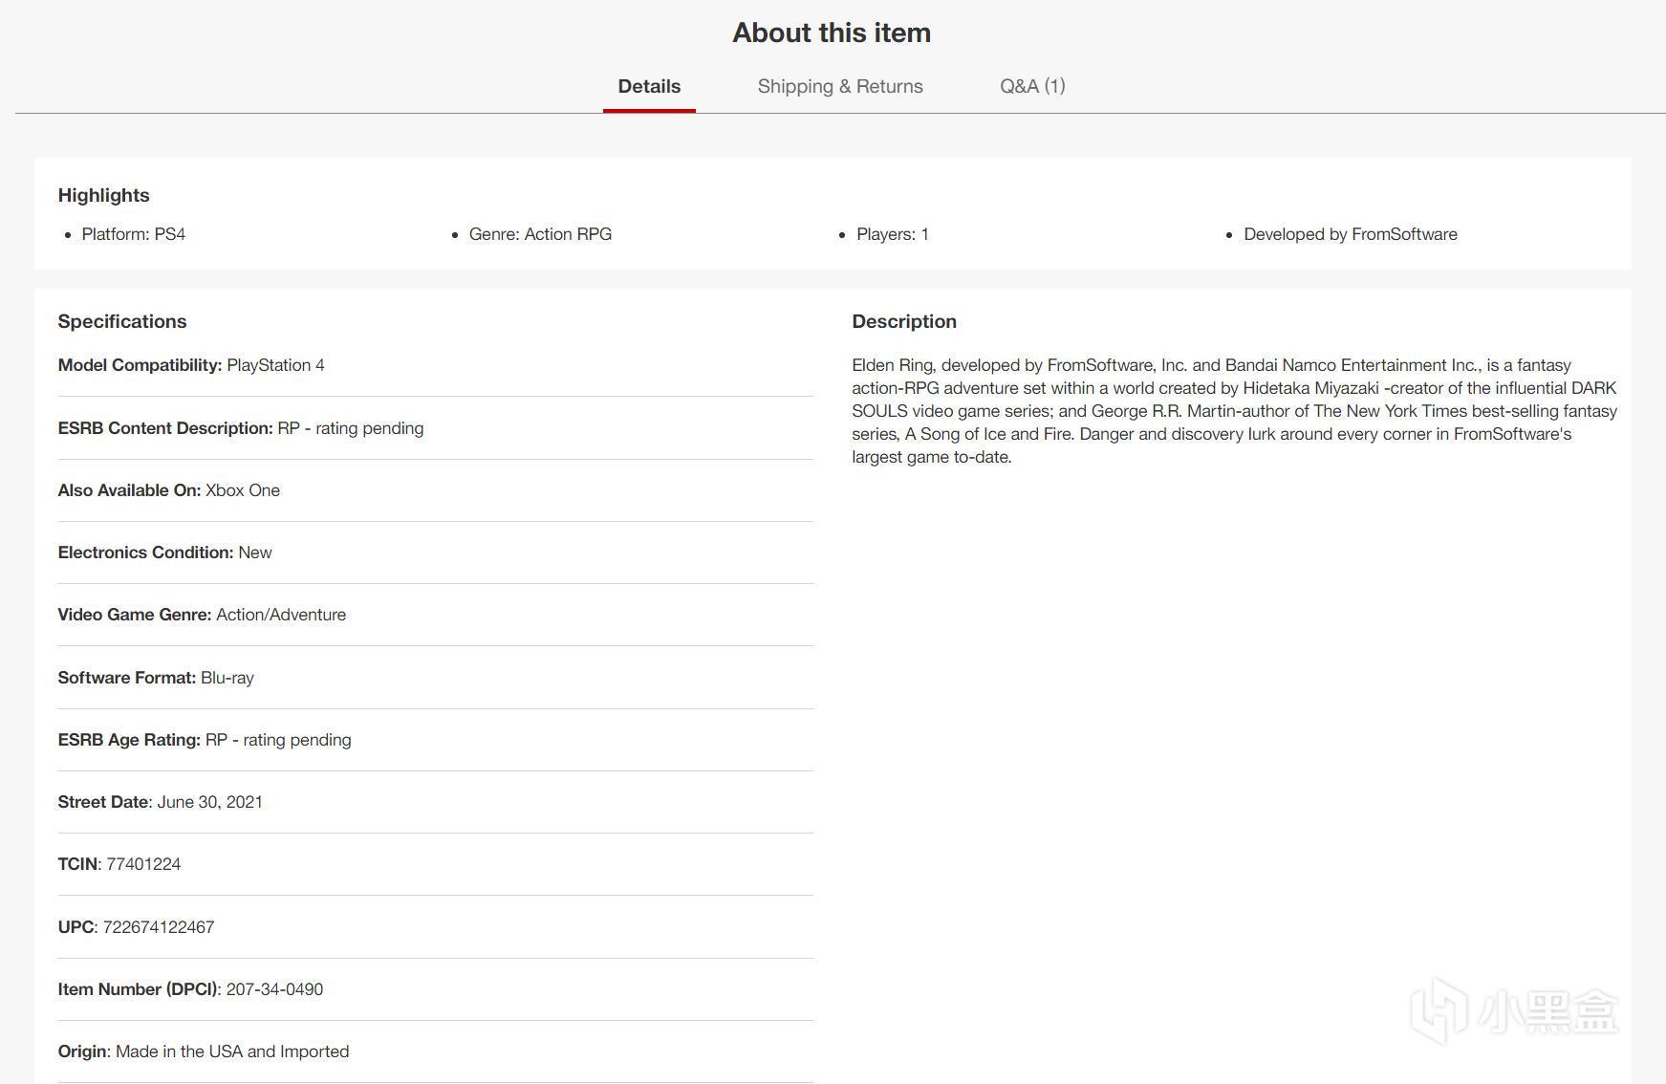The width and height of the screenshot is (1666, 1084).
Task: Click the Highlights heading
Action: tap(103, 195)
